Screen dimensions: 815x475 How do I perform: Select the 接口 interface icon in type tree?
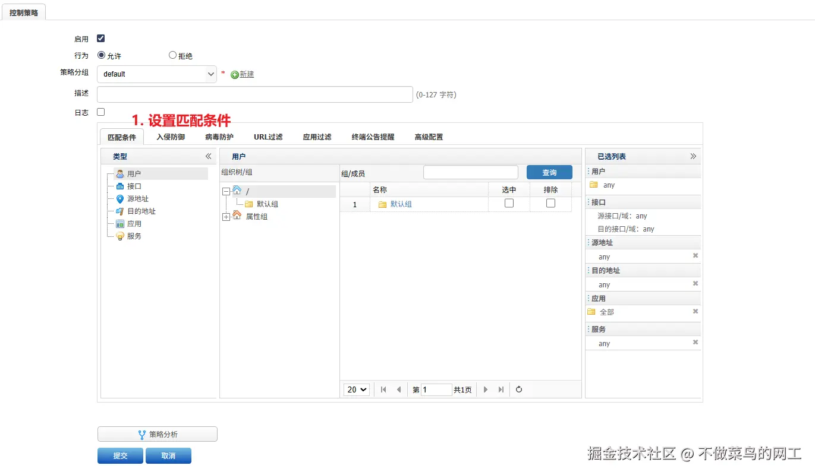(x=120, y=186)
